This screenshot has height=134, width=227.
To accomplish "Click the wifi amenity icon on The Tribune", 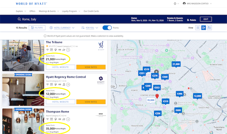I will (47, 50).
